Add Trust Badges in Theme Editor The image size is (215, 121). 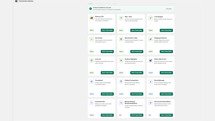166,30
